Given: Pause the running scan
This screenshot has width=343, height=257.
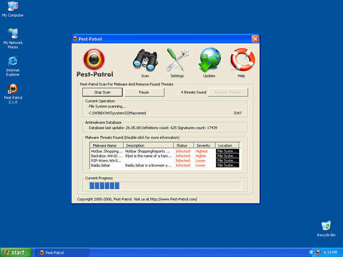Looking at the screenshot, I should pos(144,92).
